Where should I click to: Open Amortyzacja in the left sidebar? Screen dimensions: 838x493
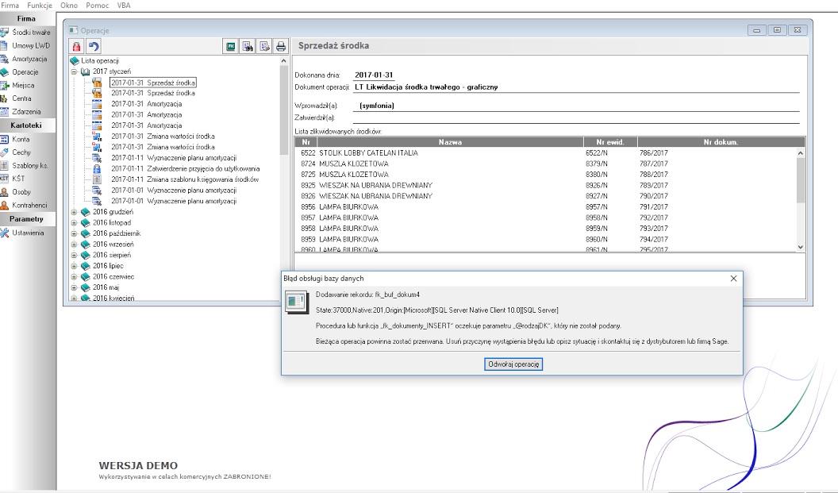click(x=29, y=59)
